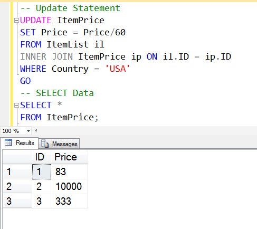This screenshot has width=257, height=229.
Task: Click the '-- SELECT Data' comment line
Action: [57, 93]
